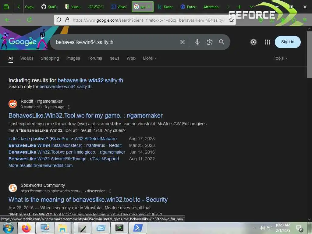
Task: Open BehavesLike.Win32.AdwareFileTour.gc r/CrackSupport link
Action: (x=64, y=159)
